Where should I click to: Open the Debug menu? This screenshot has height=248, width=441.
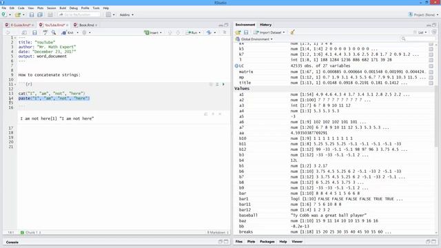click(x=74, y=8)
